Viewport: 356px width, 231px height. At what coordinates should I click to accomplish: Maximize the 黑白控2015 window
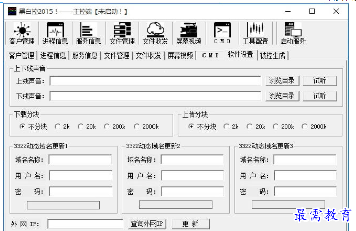click(x=312, y=11)
